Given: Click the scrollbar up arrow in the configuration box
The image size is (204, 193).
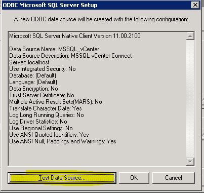Looking at the screenshot, I should pyautogui.click(x=190, y=36).
